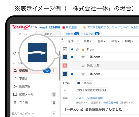Empty the ゴミ箱 via trash icon
Image resolution: width=139 pixels, height=117 pixels.
[x=54, y=102]
